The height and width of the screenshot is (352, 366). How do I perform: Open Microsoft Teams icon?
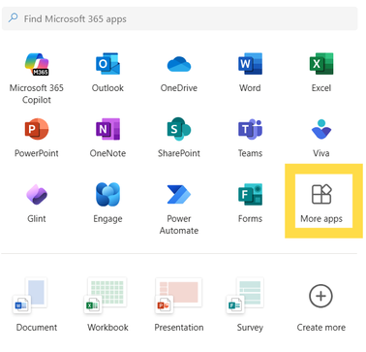click(x=250, y=129)
